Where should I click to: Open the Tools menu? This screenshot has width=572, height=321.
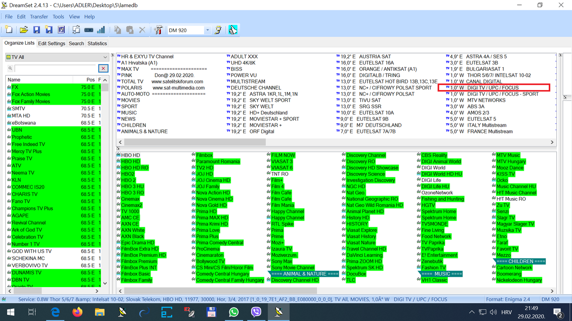(59, 16)
